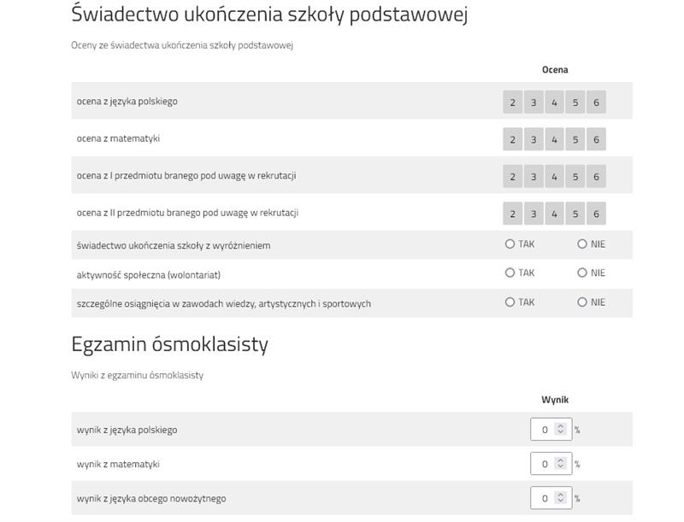Viewport: 684px width, 522px height.
Task: Select grade 2 for język polski
Action: point(513,103)
